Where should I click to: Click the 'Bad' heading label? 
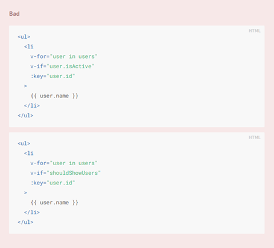click(x=14, y=14)
